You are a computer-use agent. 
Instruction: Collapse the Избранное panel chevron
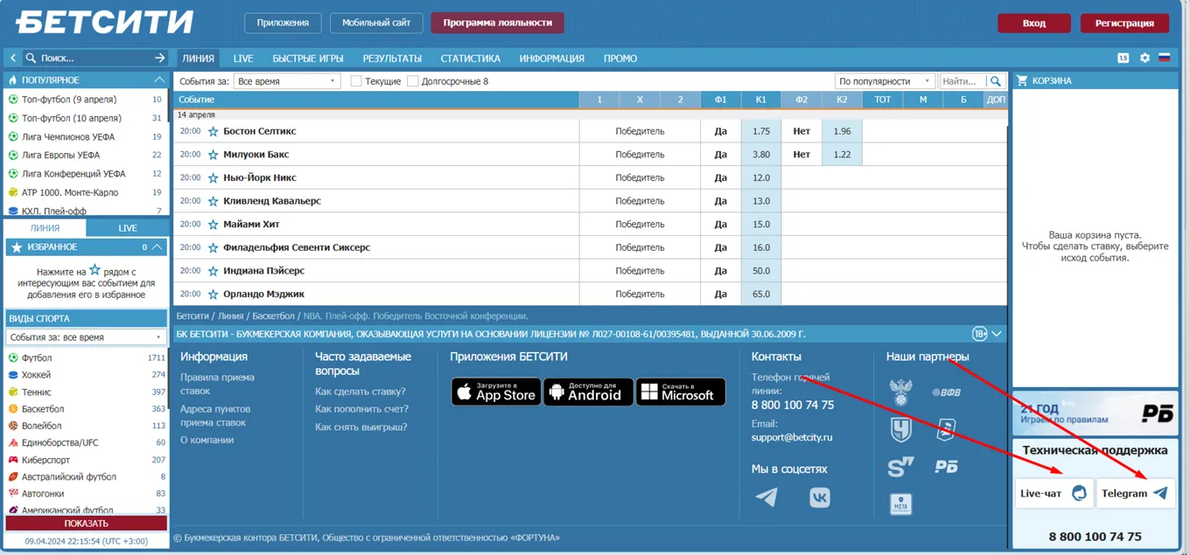[x=157, y=247]
